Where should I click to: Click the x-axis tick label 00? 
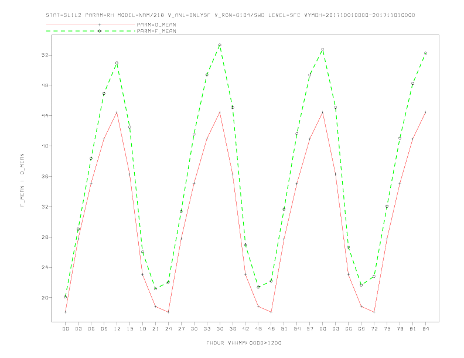tap(66, 329)
